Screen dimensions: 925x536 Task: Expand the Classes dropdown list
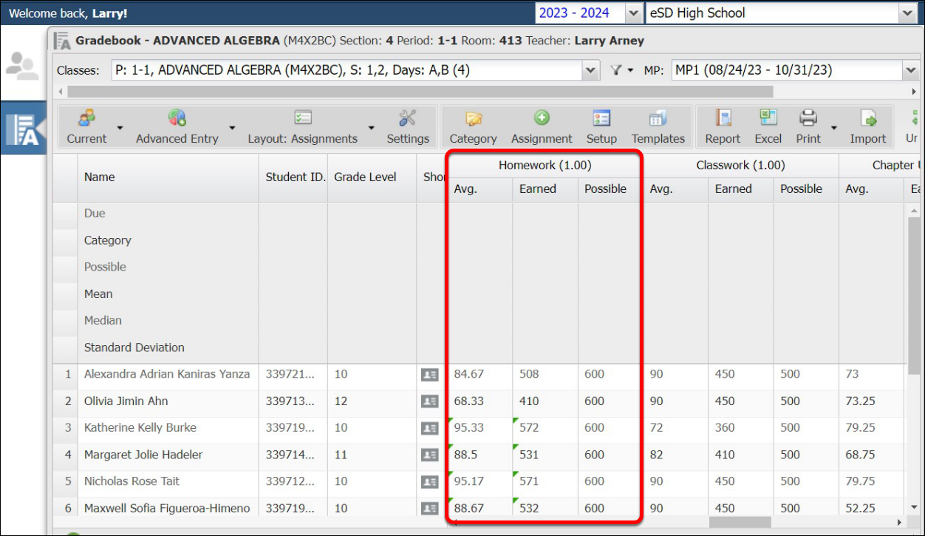(x=590, y=70)
